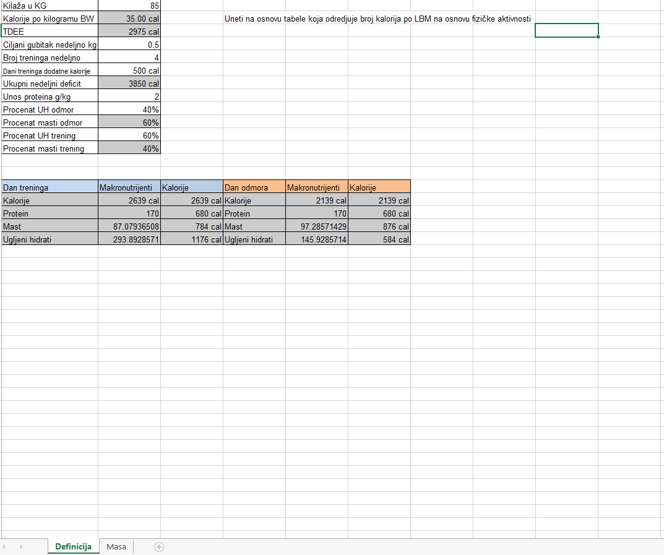The width and height of the screenshot is (664, 555).
Task: Switch to the Masa sheet tab
Action: (x=116, y=546)
